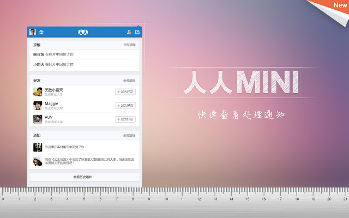Image resolution: width=349 pixels, height=218 pixels.
Task: Add Maggie as a friend
Action: click(125, 106)
